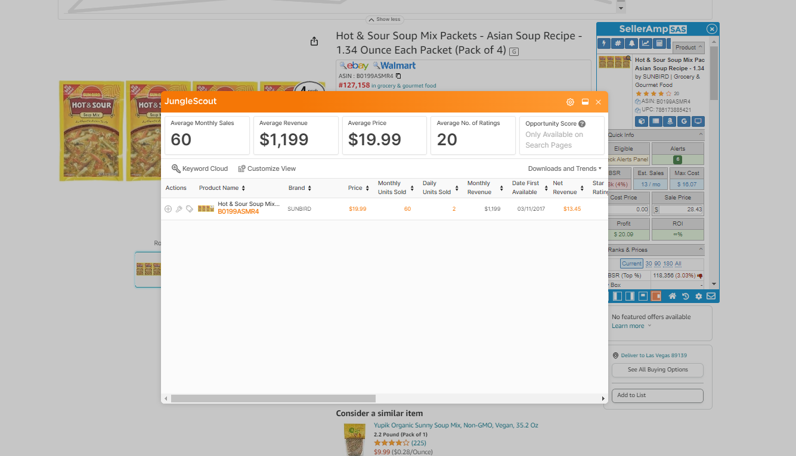Click Show less toggle above title

pyautogui.click(x=384, y=19)
